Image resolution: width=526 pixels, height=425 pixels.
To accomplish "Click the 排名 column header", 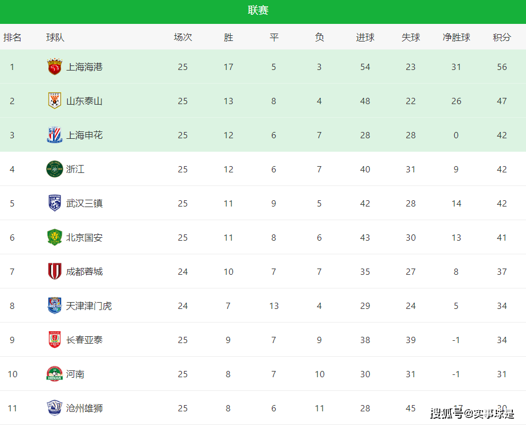I will click(13, 37).
